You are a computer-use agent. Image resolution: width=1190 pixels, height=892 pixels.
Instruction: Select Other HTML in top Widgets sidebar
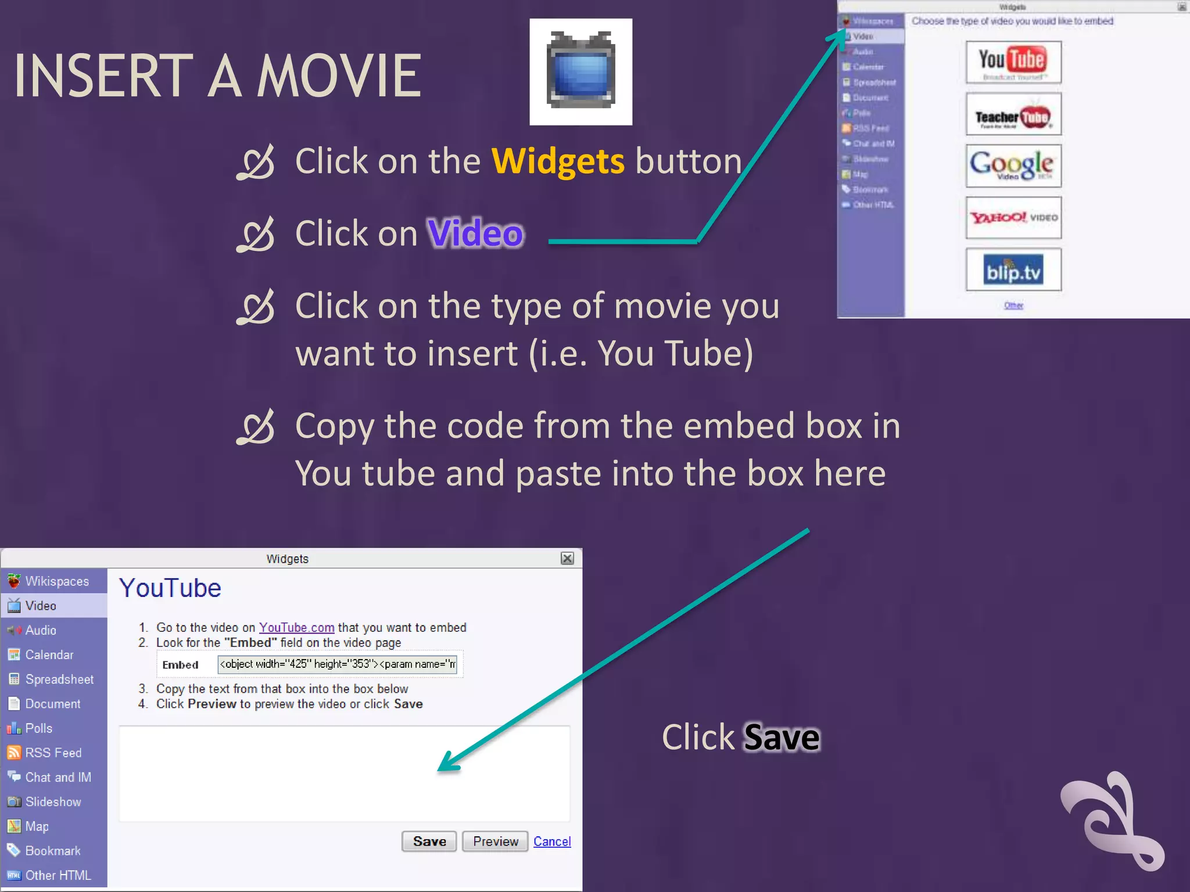872,205
